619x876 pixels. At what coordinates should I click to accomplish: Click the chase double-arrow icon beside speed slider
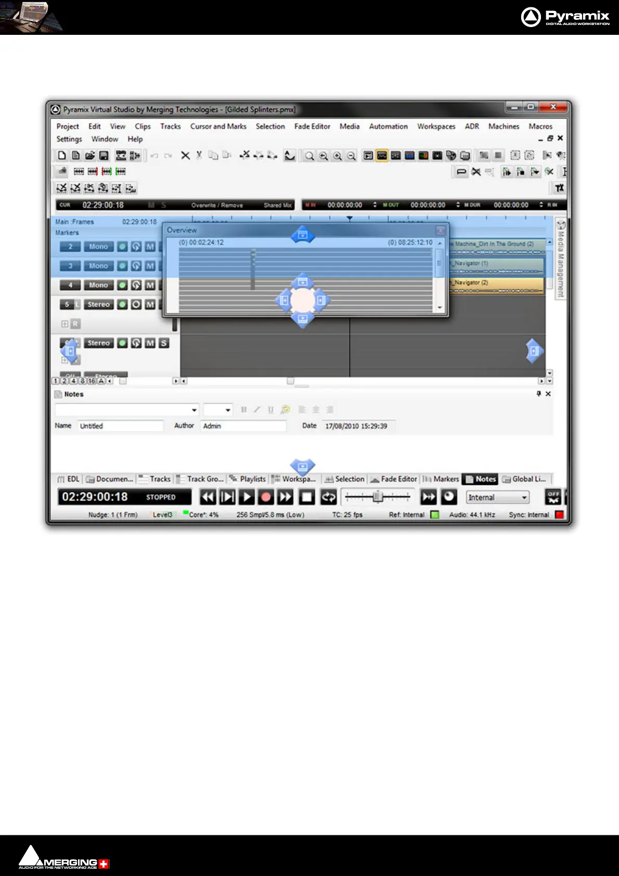429,497
